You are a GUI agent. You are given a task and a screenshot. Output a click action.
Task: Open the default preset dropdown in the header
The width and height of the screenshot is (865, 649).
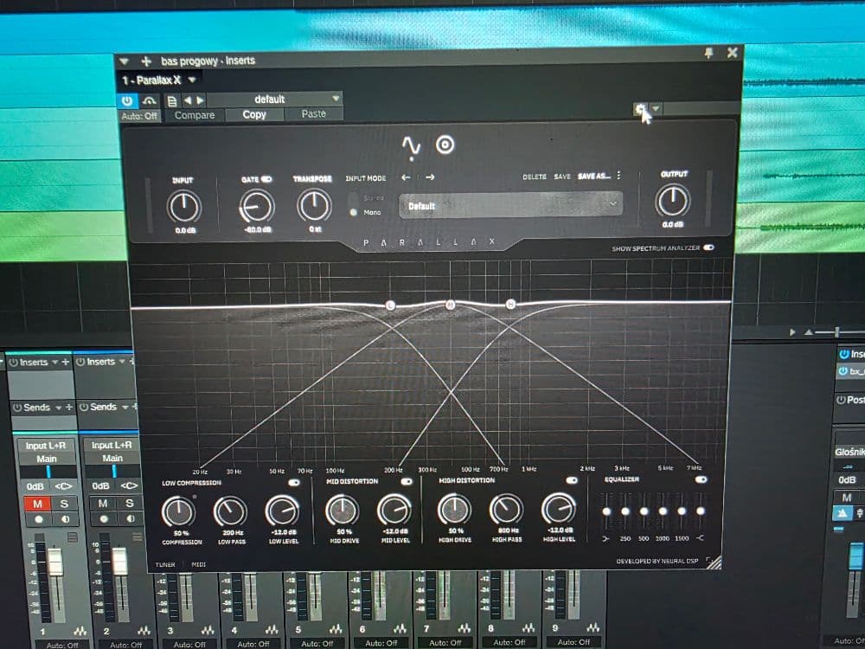tap(336, 99)
